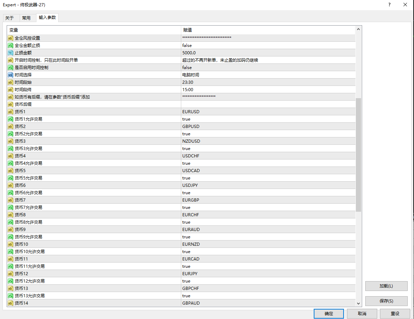Select the EURAUD value cell
Screen dimensions: 414x319
pos(268,230)
